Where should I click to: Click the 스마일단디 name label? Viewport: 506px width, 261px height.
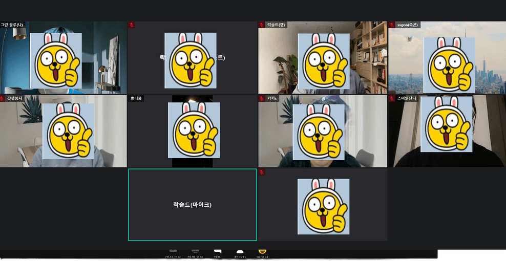tap(407, 98)
